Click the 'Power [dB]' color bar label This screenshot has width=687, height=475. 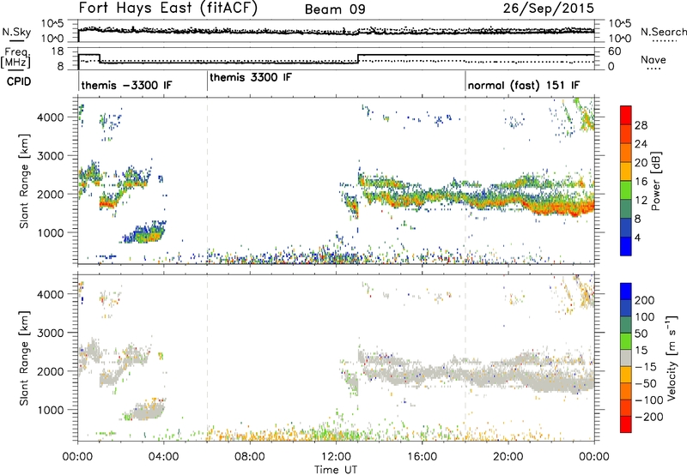pos(655,181)
